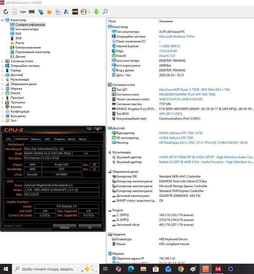Select the Безпека tree item

click(x=16, y=107)
